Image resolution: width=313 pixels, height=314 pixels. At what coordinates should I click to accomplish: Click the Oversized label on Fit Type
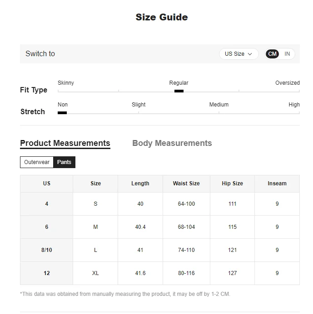pos(287,83)
